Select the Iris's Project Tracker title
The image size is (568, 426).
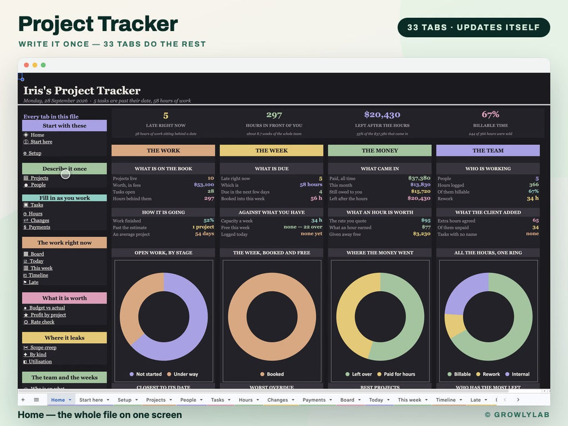click(82, 90)
